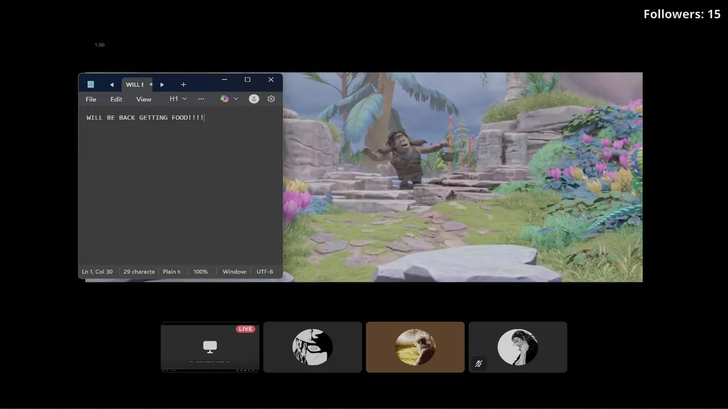Click the Copilot icon in Notepad toolbar

point(225,99)
